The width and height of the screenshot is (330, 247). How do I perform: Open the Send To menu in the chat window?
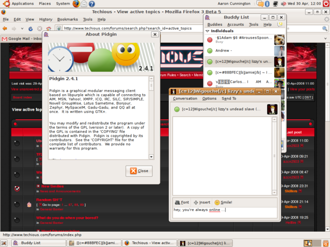(229, 98)
